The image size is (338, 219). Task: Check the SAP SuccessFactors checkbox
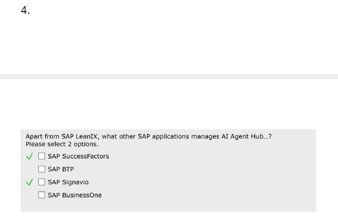42,156
